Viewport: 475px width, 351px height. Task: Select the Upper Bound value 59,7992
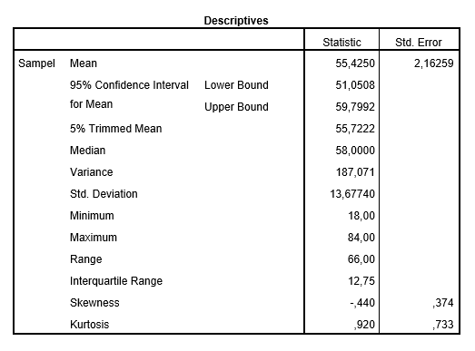point(355,107)
